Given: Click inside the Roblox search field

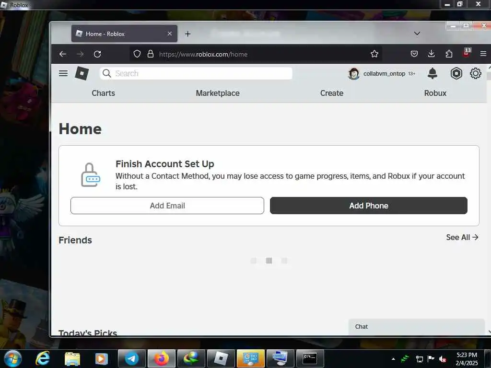Looking at the screenshot, I should [x=196, y=73].
